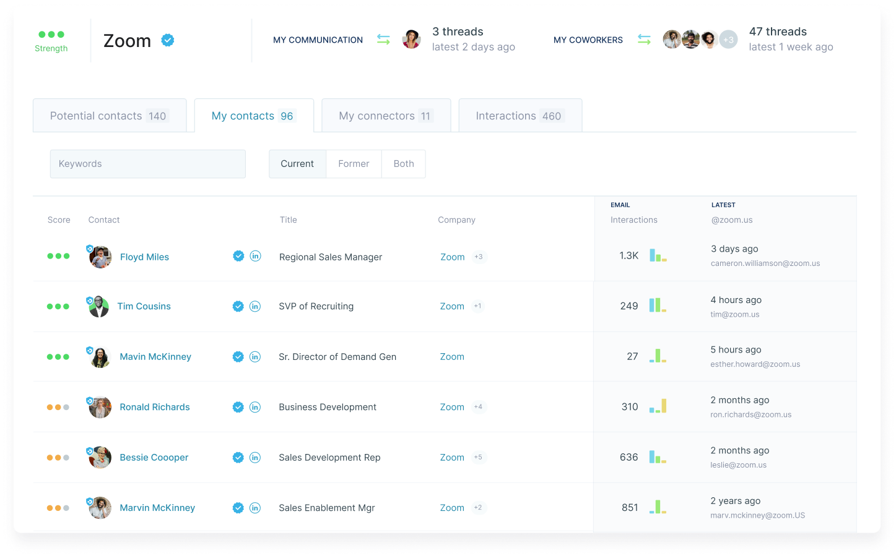The image size is (896, 556).
Task: Click LinkedIn icon for Marvin McKinney
Action: (255, 508)
